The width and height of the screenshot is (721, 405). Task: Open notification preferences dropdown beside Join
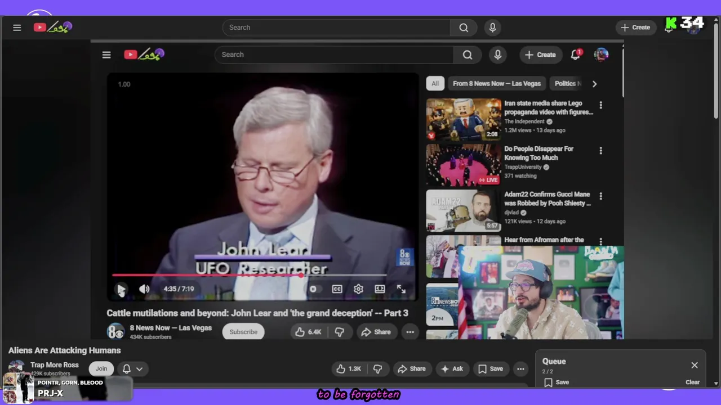tap(132, 369)
